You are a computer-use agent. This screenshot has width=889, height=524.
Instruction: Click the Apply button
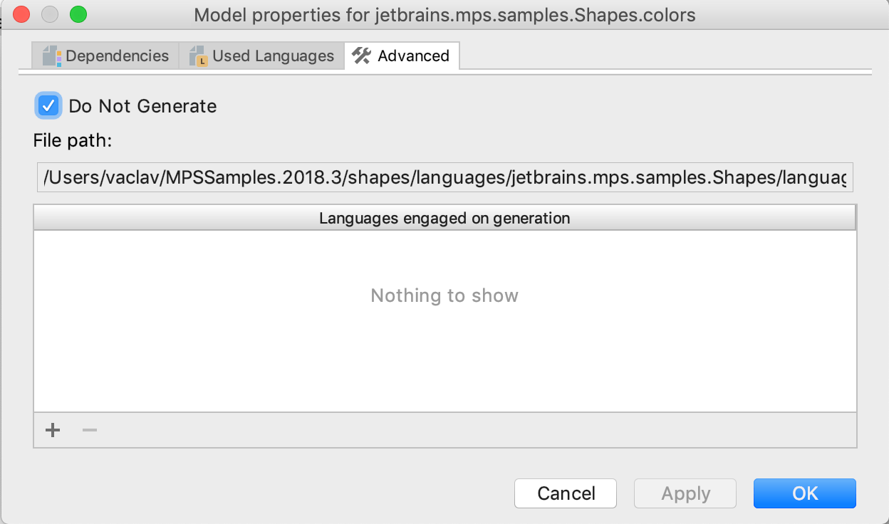point(685,493)
